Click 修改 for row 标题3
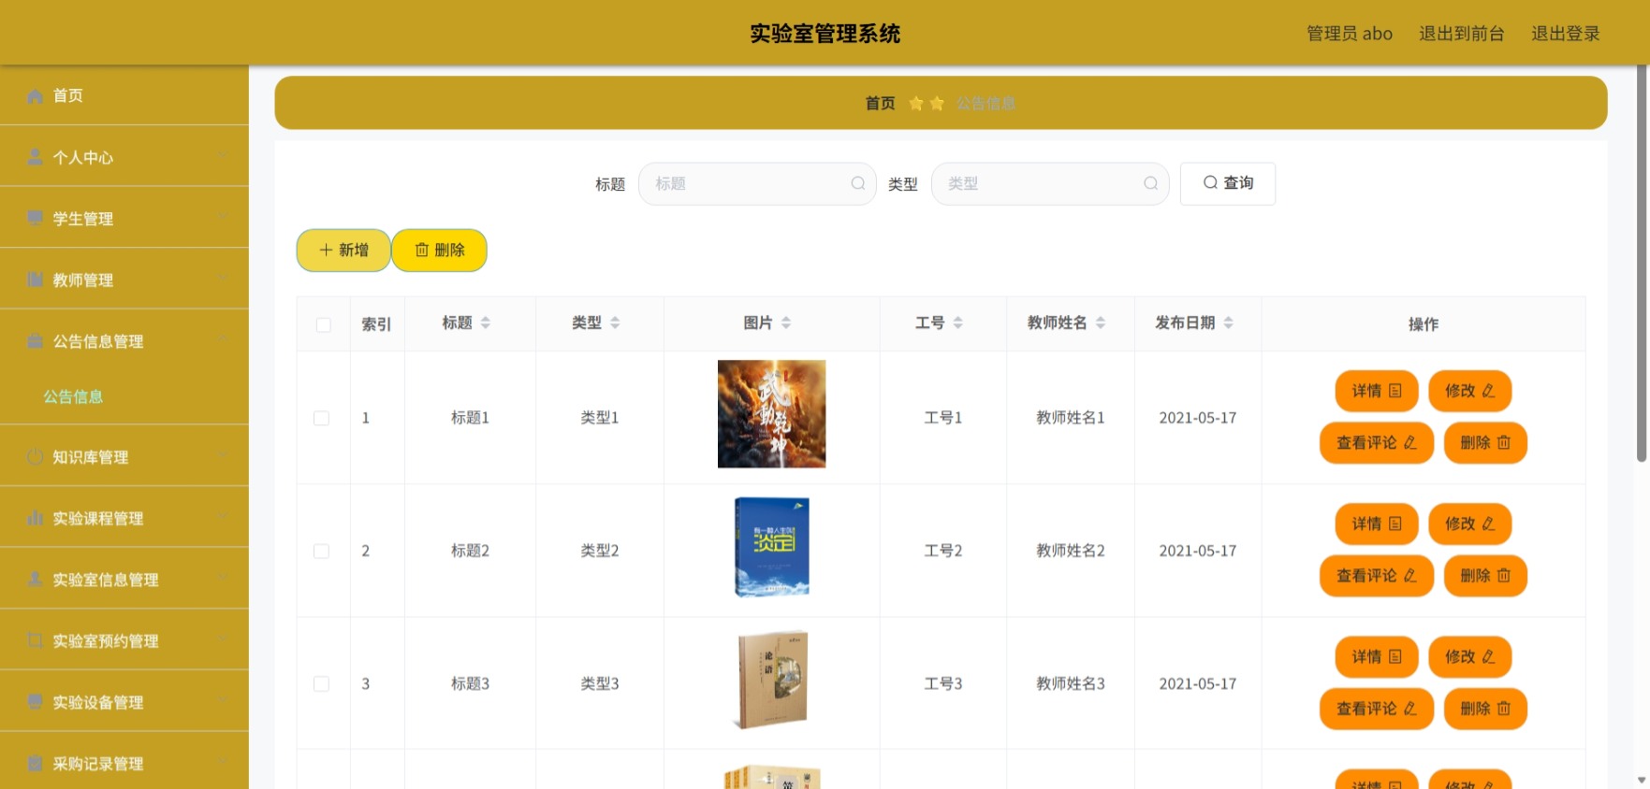The height and width of the screenshot is (789, 1650). 1469,657
